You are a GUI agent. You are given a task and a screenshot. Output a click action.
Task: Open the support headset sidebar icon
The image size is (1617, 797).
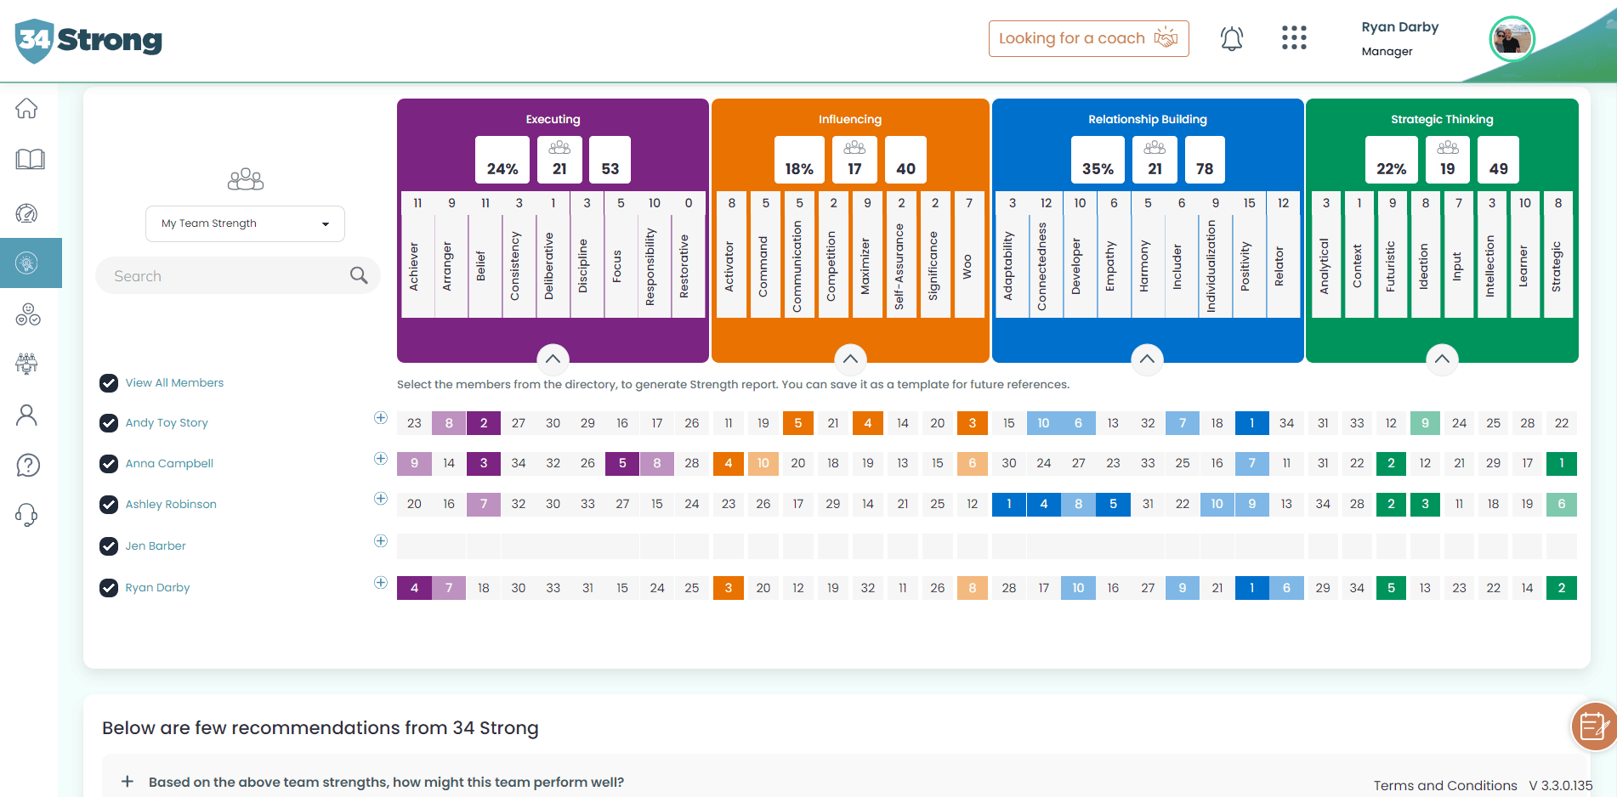(x=27, y=515)
